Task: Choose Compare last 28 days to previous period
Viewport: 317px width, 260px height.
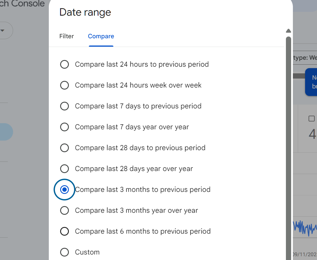Action: [x=65, y=148]
